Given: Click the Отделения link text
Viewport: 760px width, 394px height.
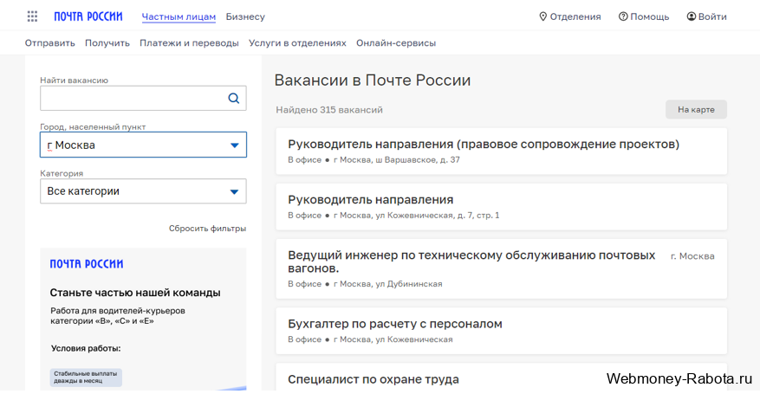Looking at the screenshot, I should point(575,17).
